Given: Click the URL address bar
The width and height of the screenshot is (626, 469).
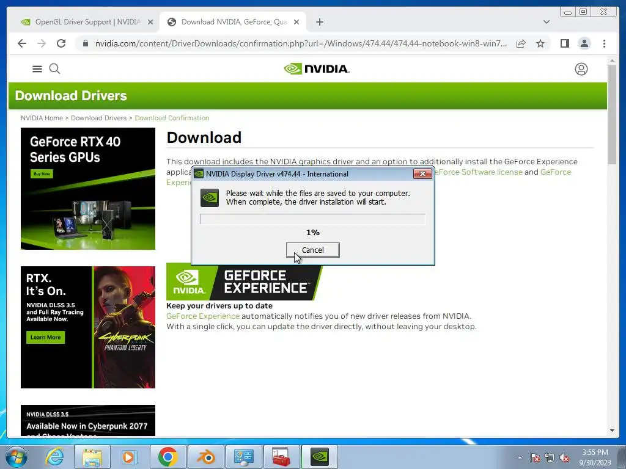Looking at the screenshot, I should click(x=301, y=43).
